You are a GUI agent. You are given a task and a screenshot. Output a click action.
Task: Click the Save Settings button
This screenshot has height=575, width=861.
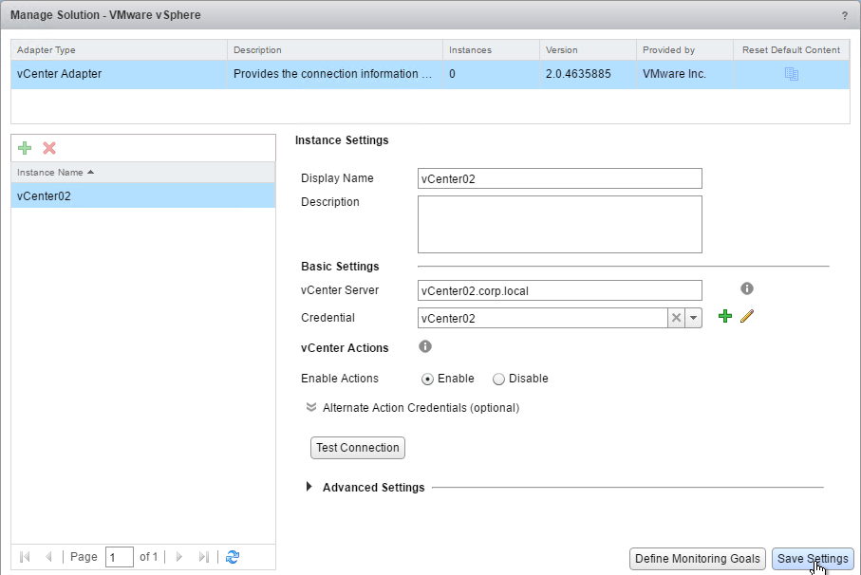[813, 559]
